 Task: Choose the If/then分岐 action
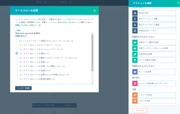154,13
